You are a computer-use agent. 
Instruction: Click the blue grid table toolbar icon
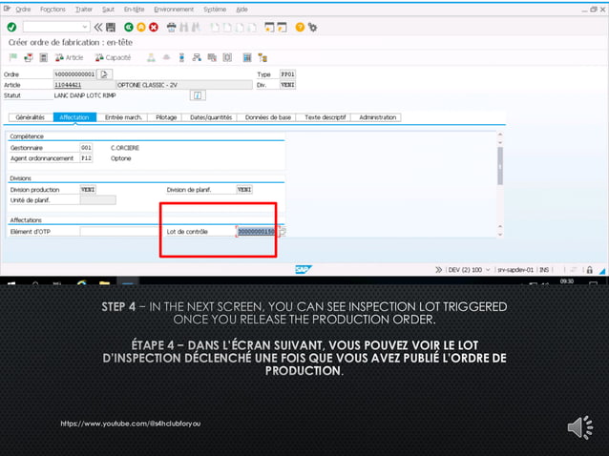point(247,58)
